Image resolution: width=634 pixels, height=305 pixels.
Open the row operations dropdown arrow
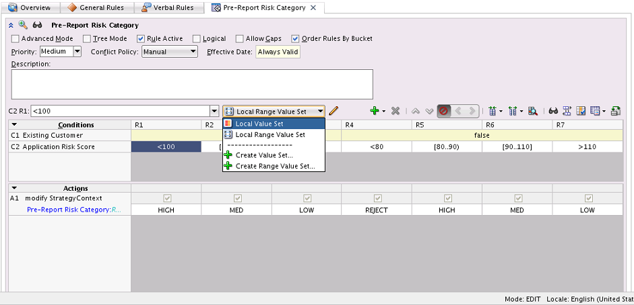501,112
